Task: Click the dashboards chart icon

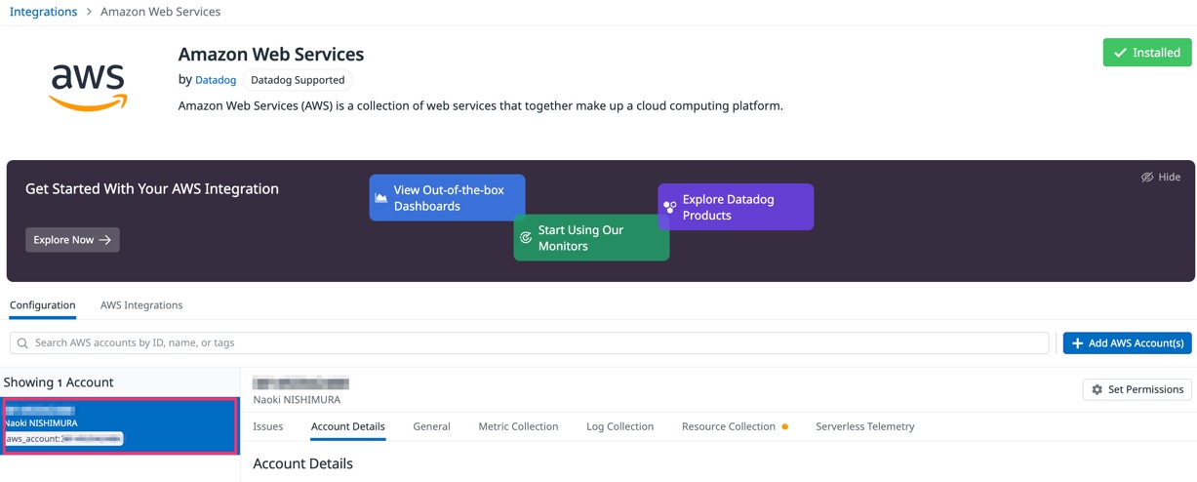Action: pos(381,198)
